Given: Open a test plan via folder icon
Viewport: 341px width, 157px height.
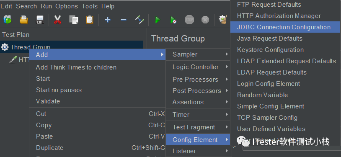Looking at the screenshot, I should 24,20.
